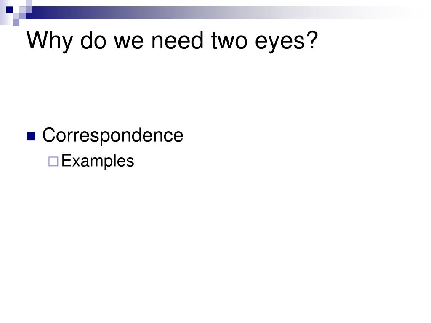431x323 pixels.
Task: Click the purple square hanging below the header bar
Action: 16,23
